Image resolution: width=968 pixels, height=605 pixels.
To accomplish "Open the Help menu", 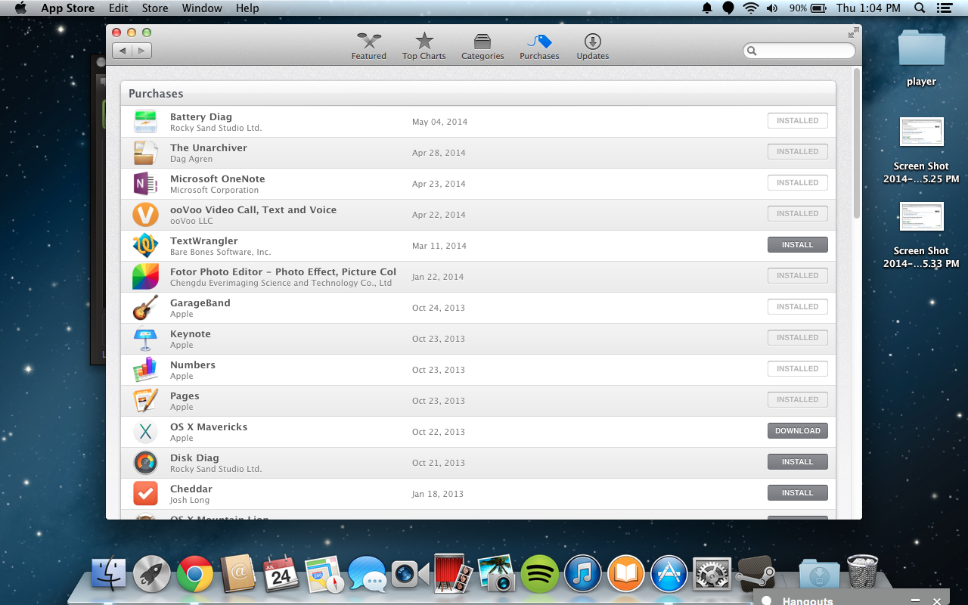I will 247,8.
